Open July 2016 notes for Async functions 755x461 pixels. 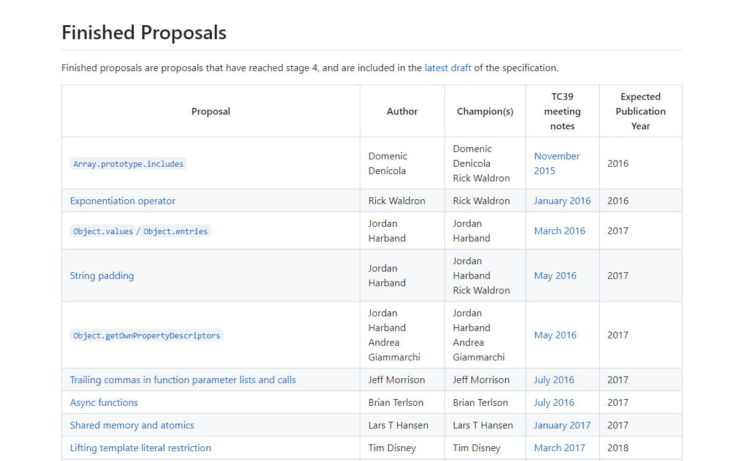554,403
